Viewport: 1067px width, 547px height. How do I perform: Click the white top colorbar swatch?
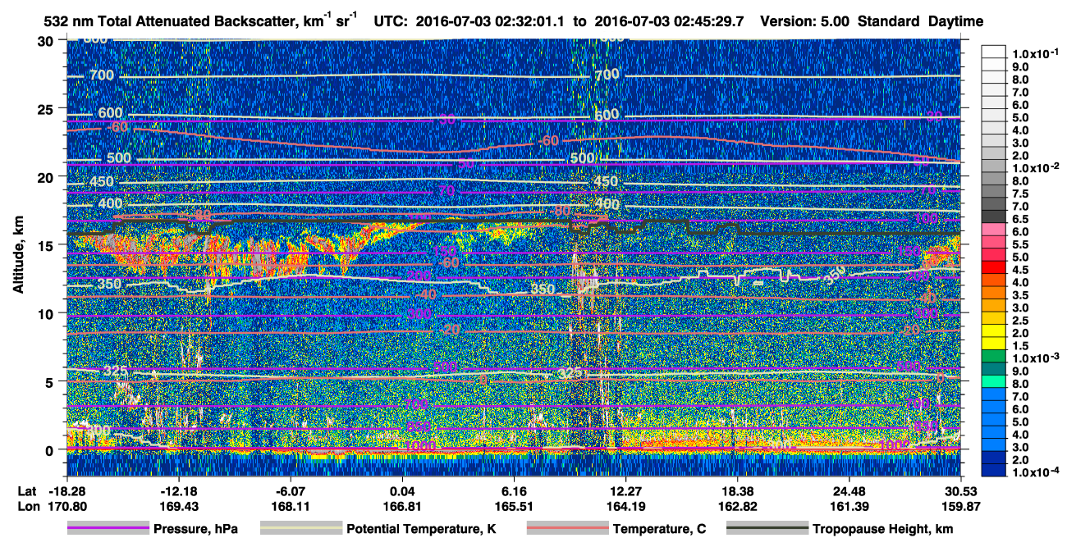[x=993, y=53]
